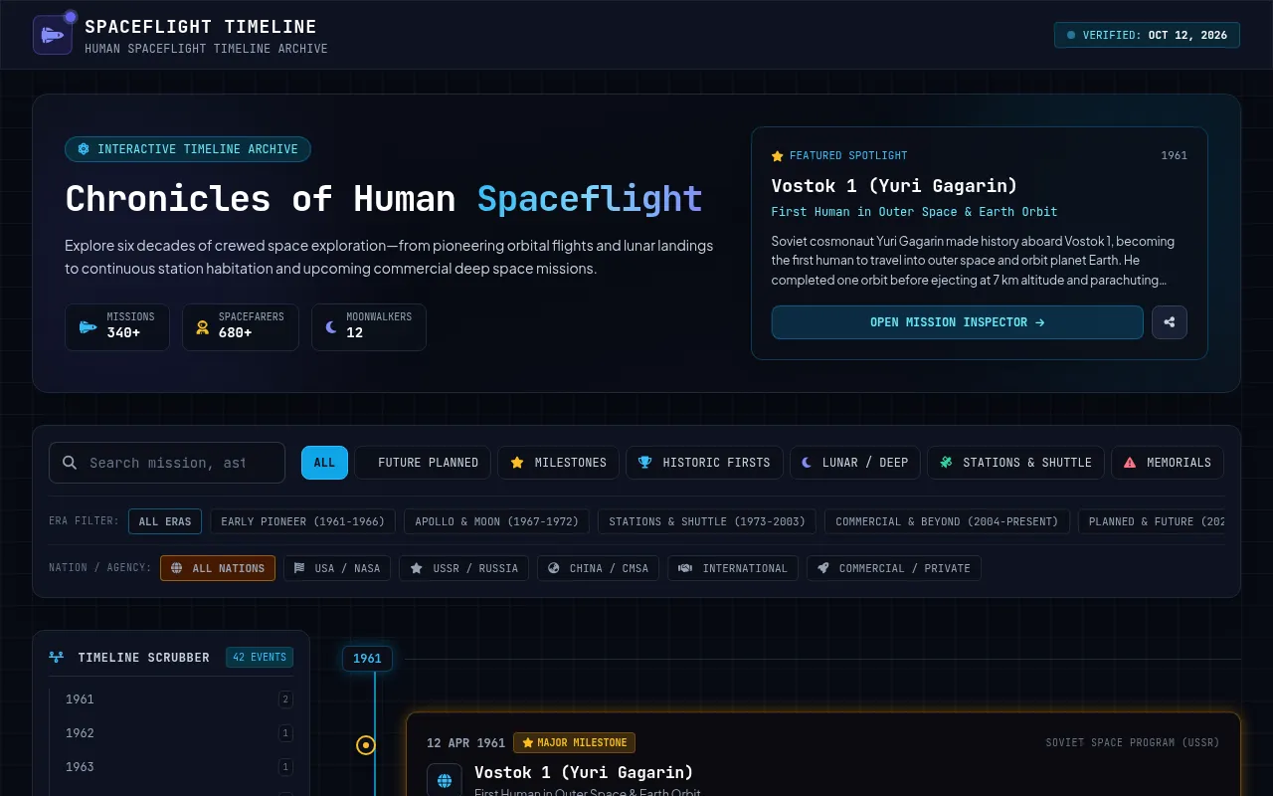Click the Spaceflight Timeline rocket logo

click(x=53, y=35)
